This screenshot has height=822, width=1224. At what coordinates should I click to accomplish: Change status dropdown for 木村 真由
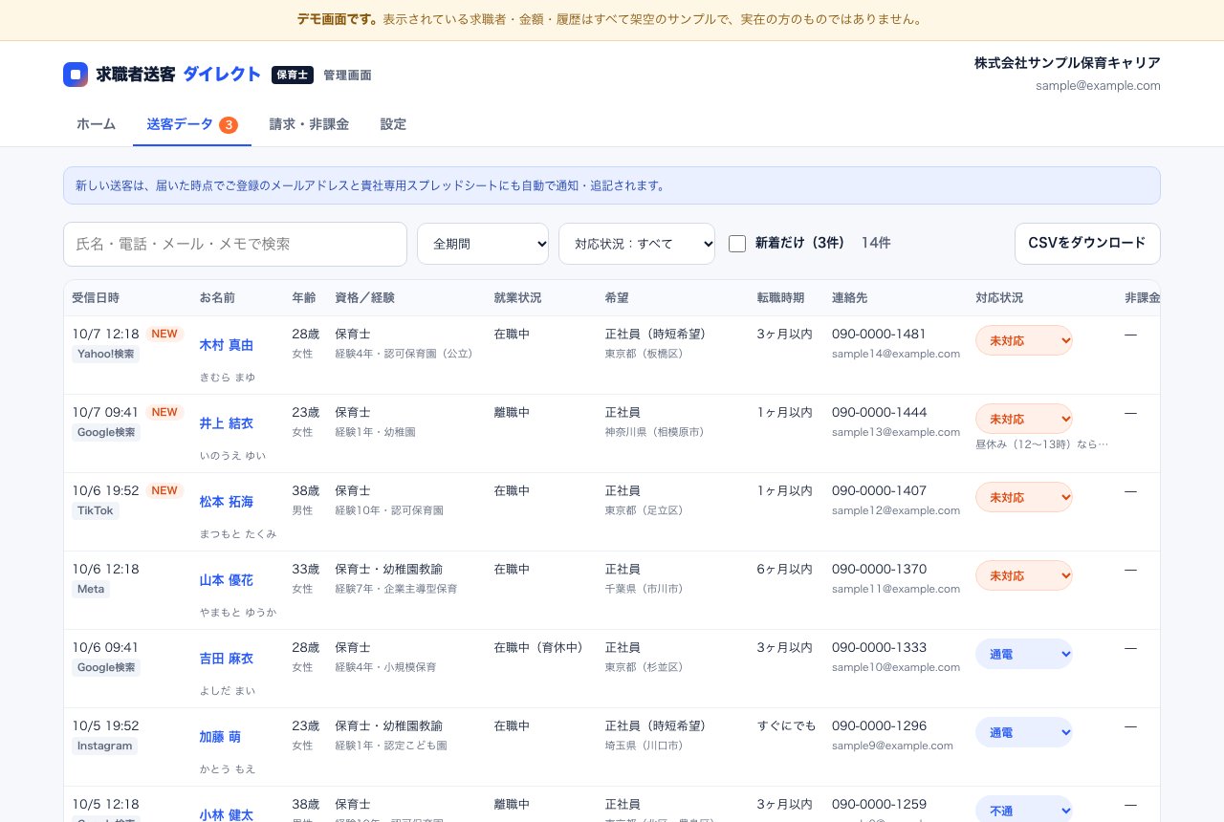pos(1024,340)
